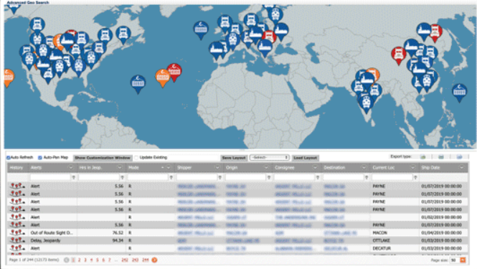This screenshot has width=477, height=269.
Task: Open the Page size dropdown
Action: coord(463,260)
